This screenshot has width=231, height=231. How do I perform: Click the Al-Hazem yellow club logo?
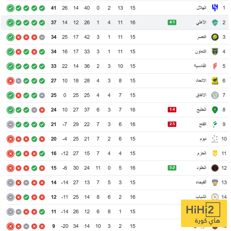click(215, 153)
